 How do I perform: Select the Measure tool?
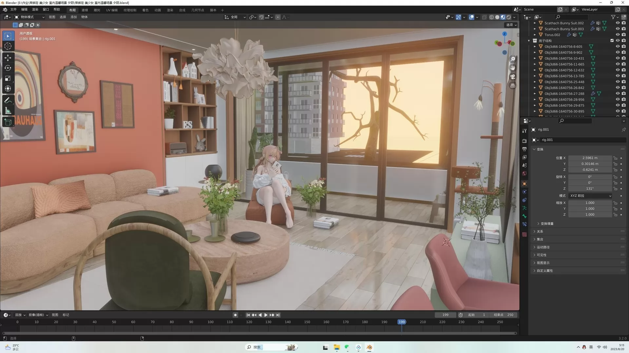(8, 111)
